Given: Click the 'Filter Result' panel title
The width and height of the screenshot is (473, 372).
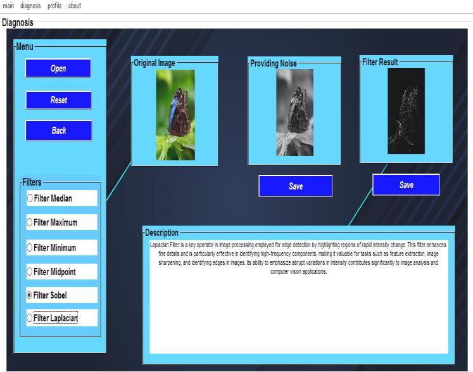Looking at the screenshot, I should point(380,62).
